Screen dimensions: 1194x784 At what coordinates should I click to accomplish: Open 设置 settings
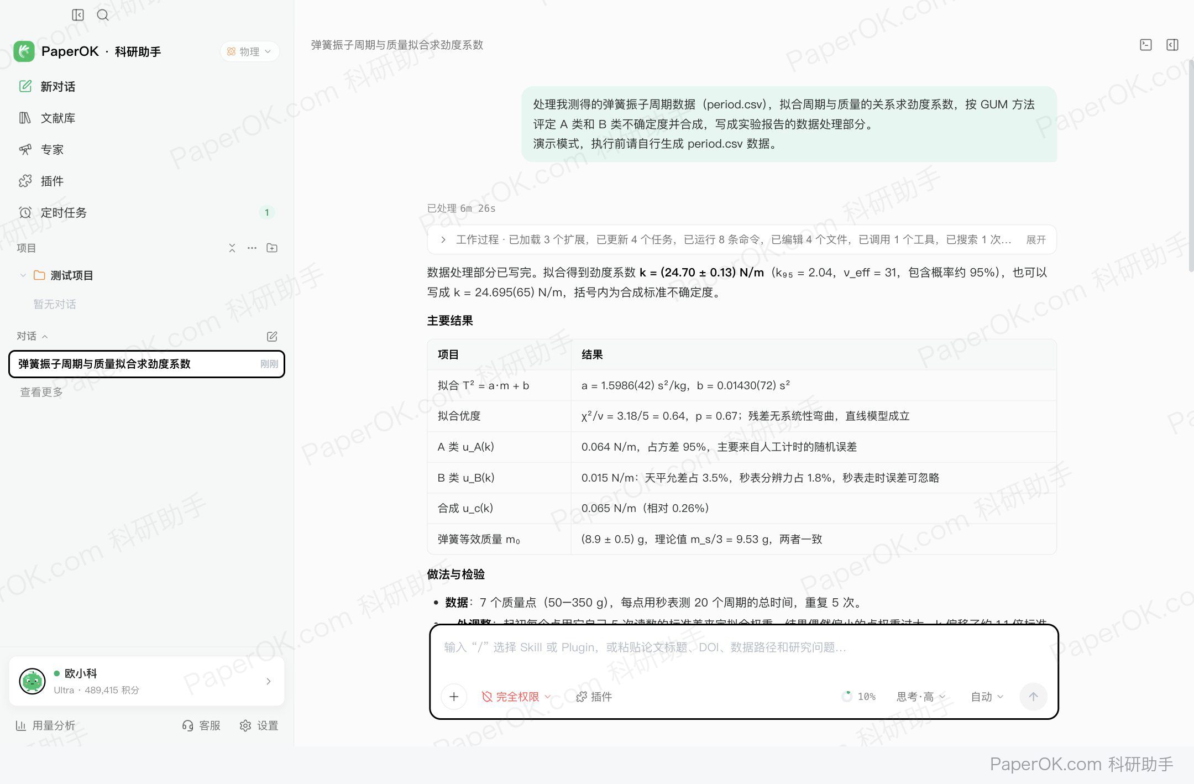click(x=259, y=725)
